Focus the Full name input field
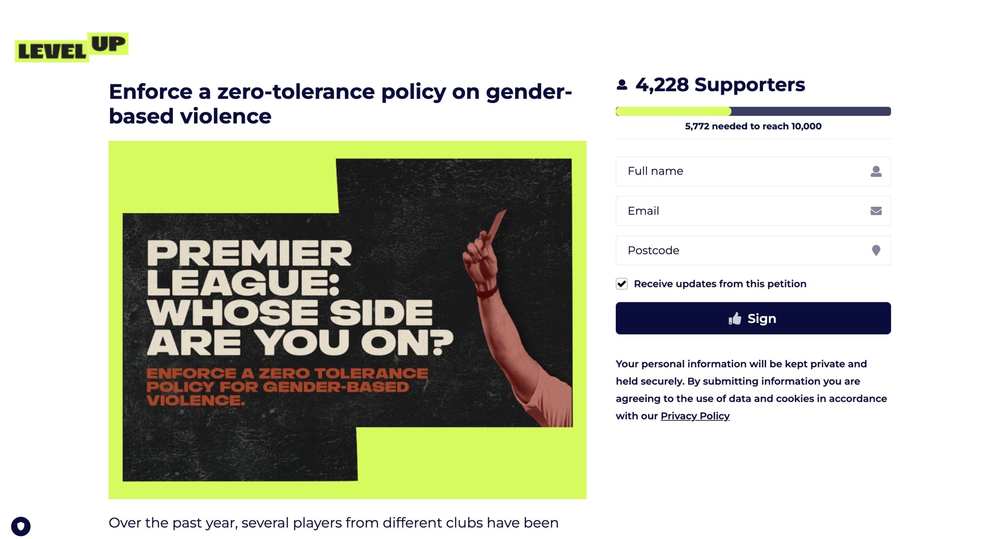This screenshot has height=539, width=999. point(741,172)
